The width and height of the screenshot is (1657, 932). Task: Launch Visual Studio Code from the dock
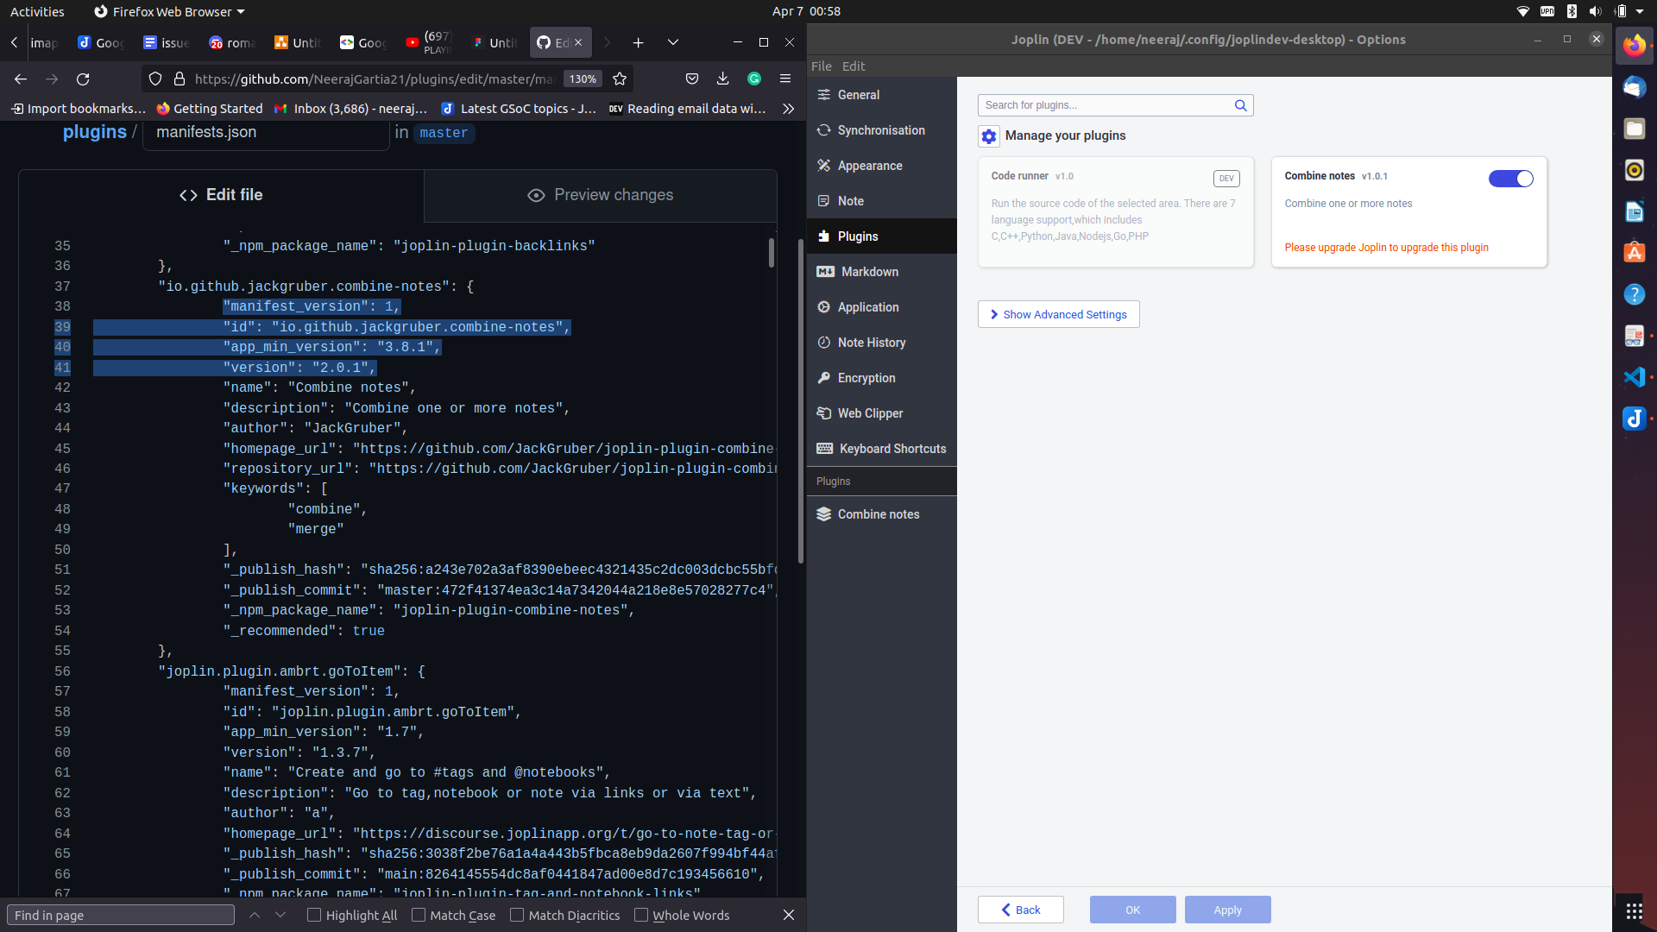(x=1634, y=377)
